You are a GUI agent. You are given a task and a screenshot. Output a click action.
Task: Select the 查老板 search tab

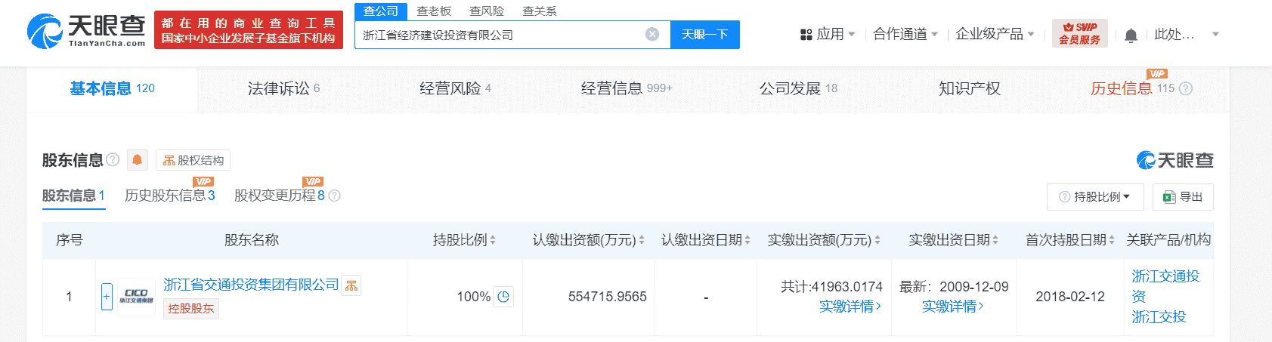tap(434, 11)
